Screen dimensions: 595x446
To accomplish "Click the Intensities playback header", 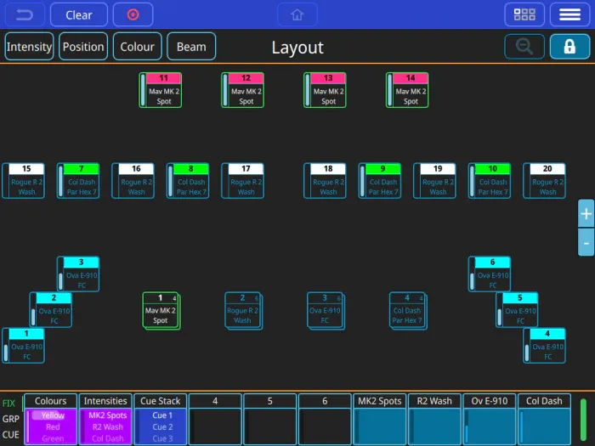I will coord(105,401).
